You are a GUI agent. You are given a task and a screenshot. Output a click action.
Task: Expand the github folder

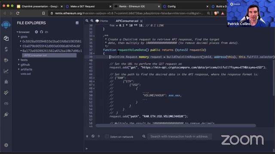[x=19, y=65]
